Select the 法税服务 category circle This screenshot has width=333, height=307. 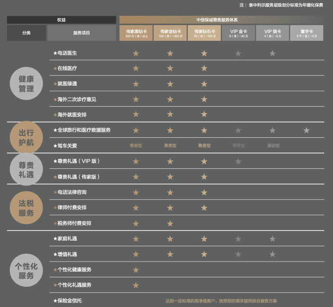coord(26,208)
